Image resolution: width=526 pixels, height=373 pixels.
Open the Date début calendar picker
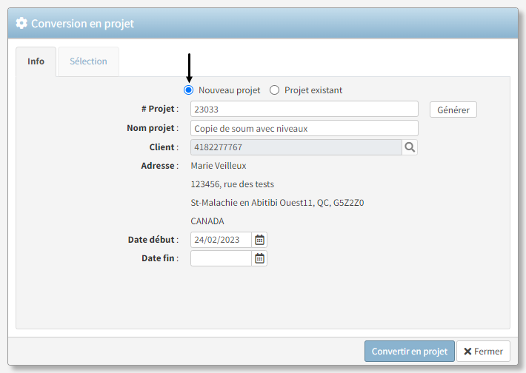pyautogui.click(x=259, y=240)
